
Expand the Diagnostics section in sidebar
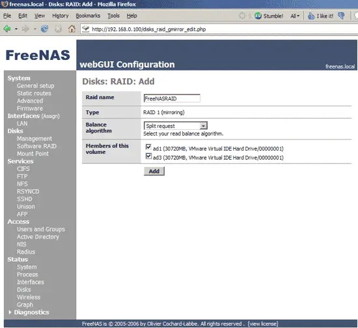click(10, 312)
